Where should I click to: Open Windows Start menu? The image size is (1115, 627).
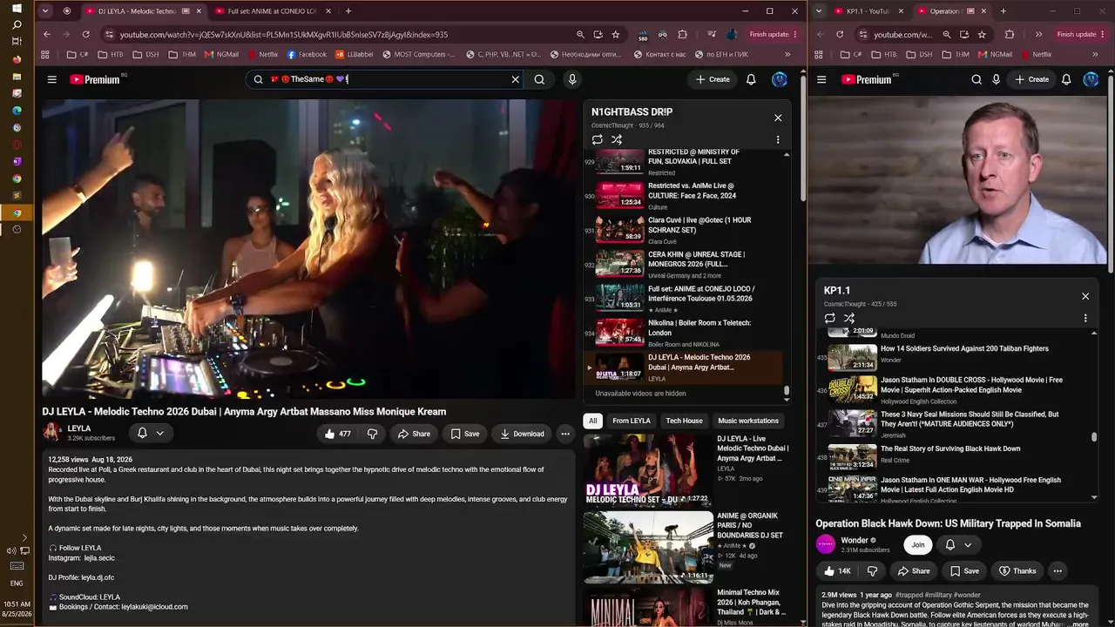(x=17, y=9)
